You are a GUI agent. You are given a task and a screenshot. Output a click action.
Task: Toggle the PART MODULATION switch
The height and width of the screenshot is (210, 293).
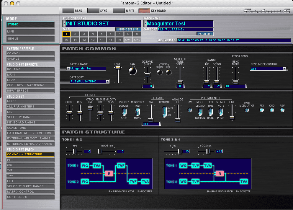pos(247,110)
